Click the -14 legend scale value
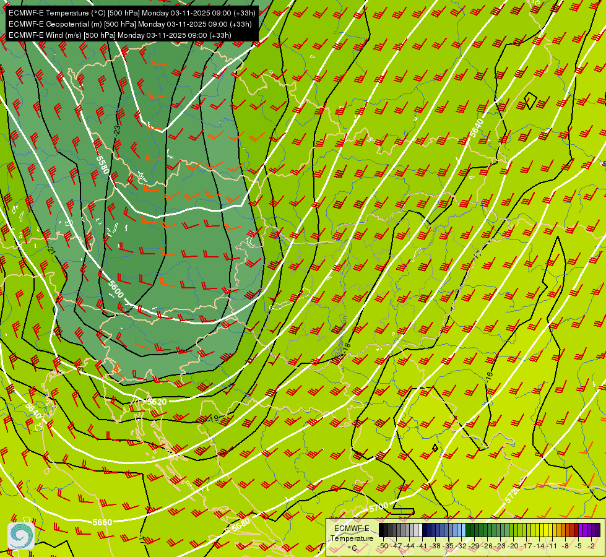The height and width of the screenshot is (557, 606). click(x=539, y=546)
